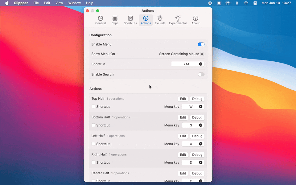Open Control Center from the menu bar
296x185 pixels.
[255, 3]
